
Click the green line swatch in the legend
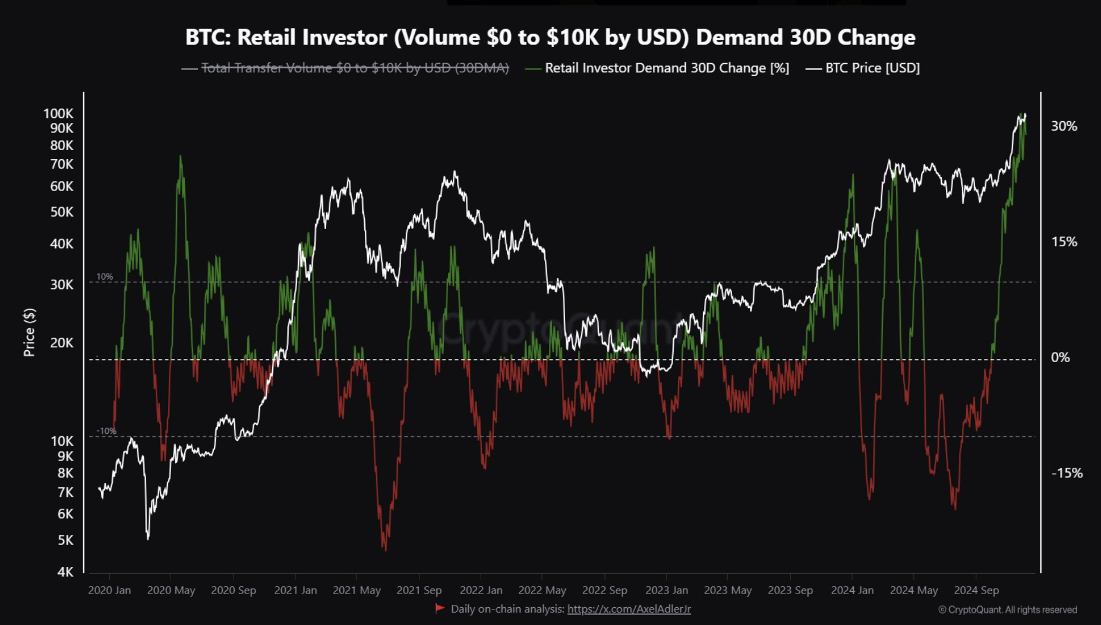(533, 69)
